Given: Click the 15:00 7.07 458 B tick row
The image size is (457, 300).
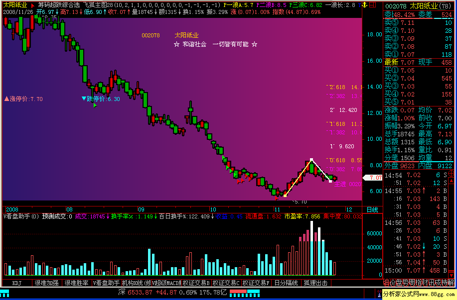Looking at the screenshot, I should point(416,270).
